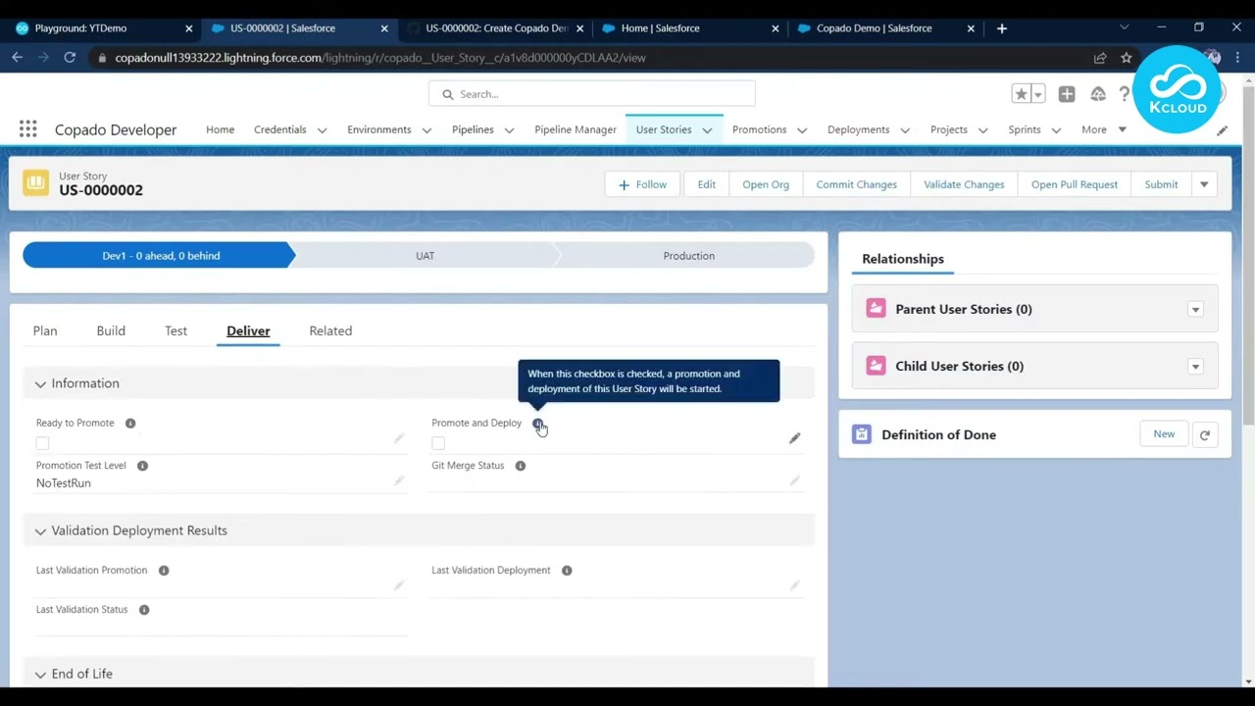This screenshot has height=706, width=1255.
Task: Open the Deployments nav dropdown chevron
Action: click(x=905, y=130)
